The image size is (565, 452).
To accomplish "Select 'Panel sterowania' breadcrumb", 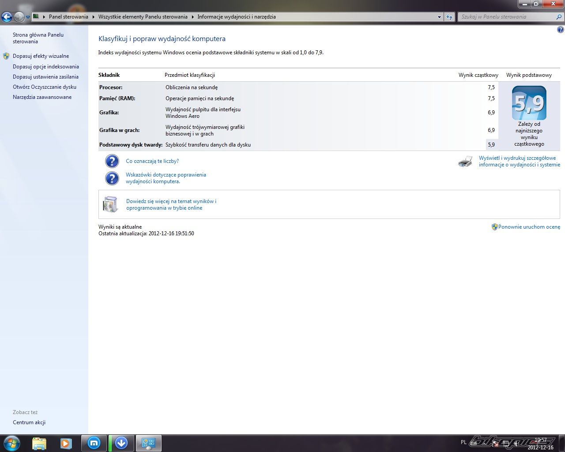I will coord(68,17).
